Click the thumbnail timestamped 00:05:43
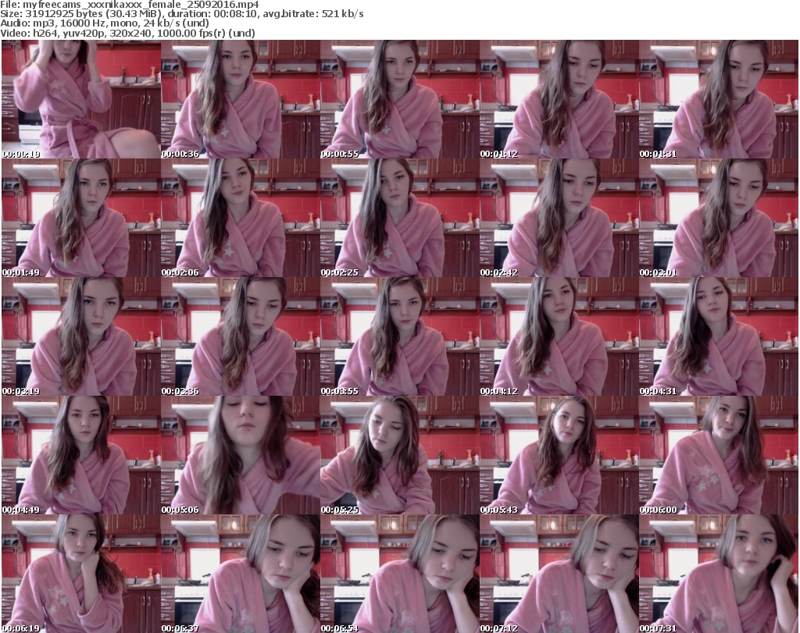Image resolution: width=800 pixels, height=633 pixels. [x=559, y=454]
